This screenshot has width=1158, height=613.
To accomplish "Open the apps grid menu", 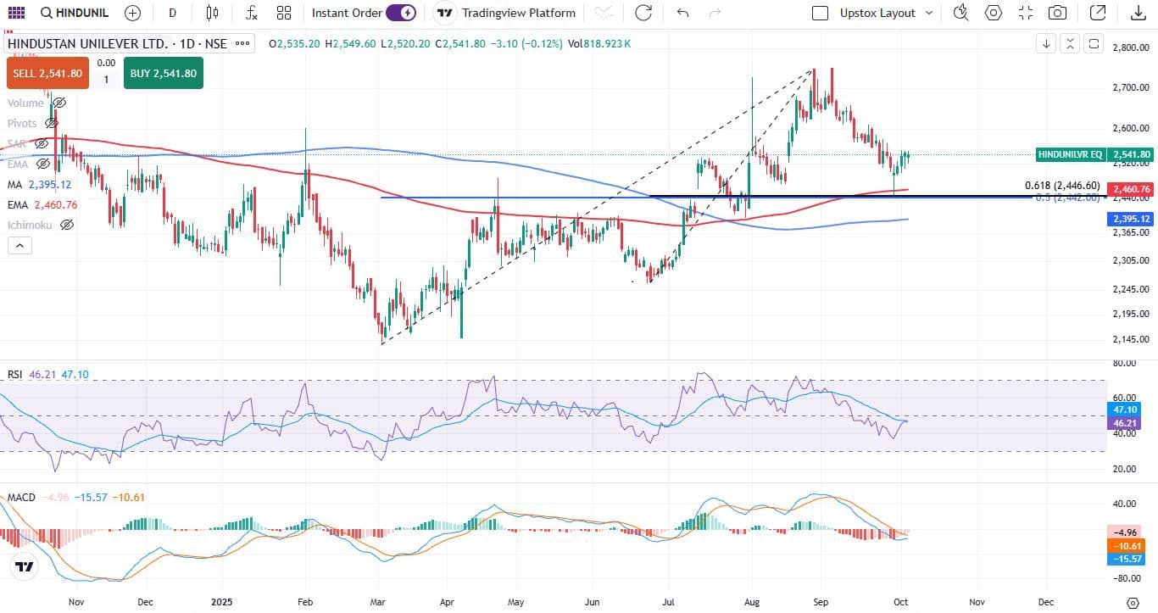I will pyautogui.click(x=16, y=13).
